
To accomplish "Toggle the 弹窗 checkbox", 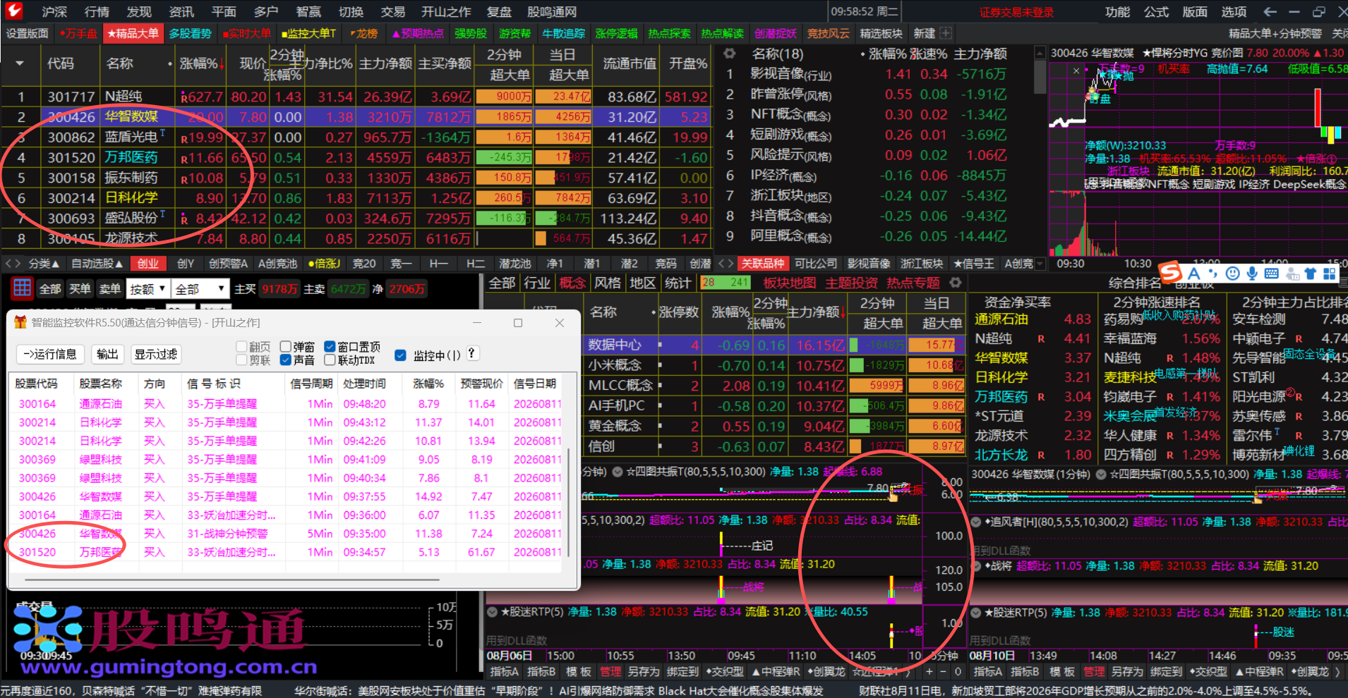I will (286, 346).
